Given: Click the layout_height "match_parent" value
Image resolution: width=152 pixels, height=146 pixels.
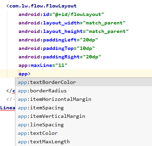Looking at the screenshot, I should click(107, 32).
